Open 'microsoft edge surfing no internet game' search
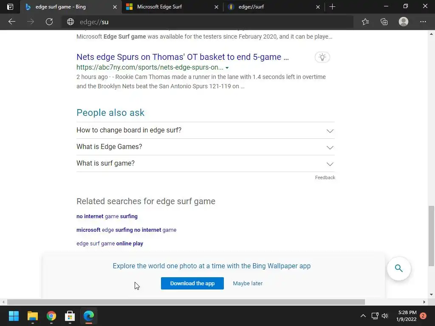This screenshot has width=435, height=326. (126, 230)
